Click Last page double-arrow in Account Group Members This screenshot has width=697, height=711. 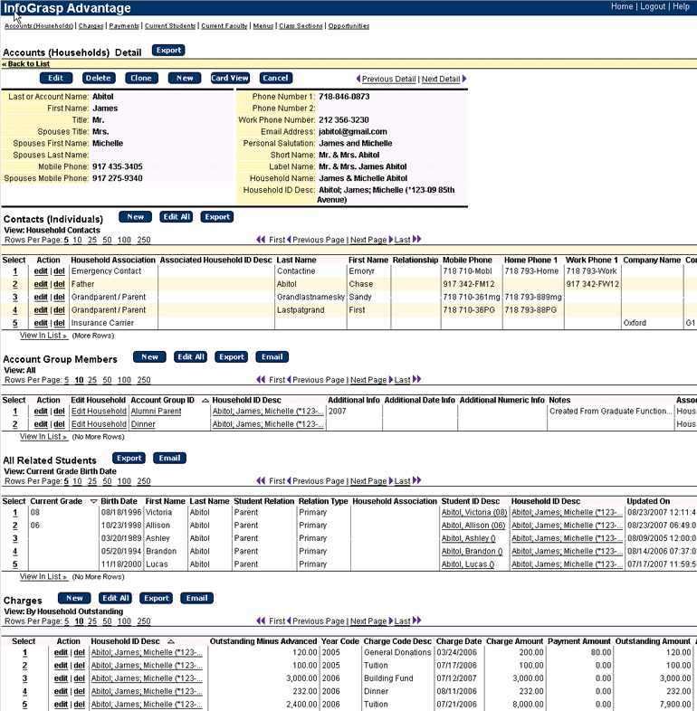click(x=417, y=379)
